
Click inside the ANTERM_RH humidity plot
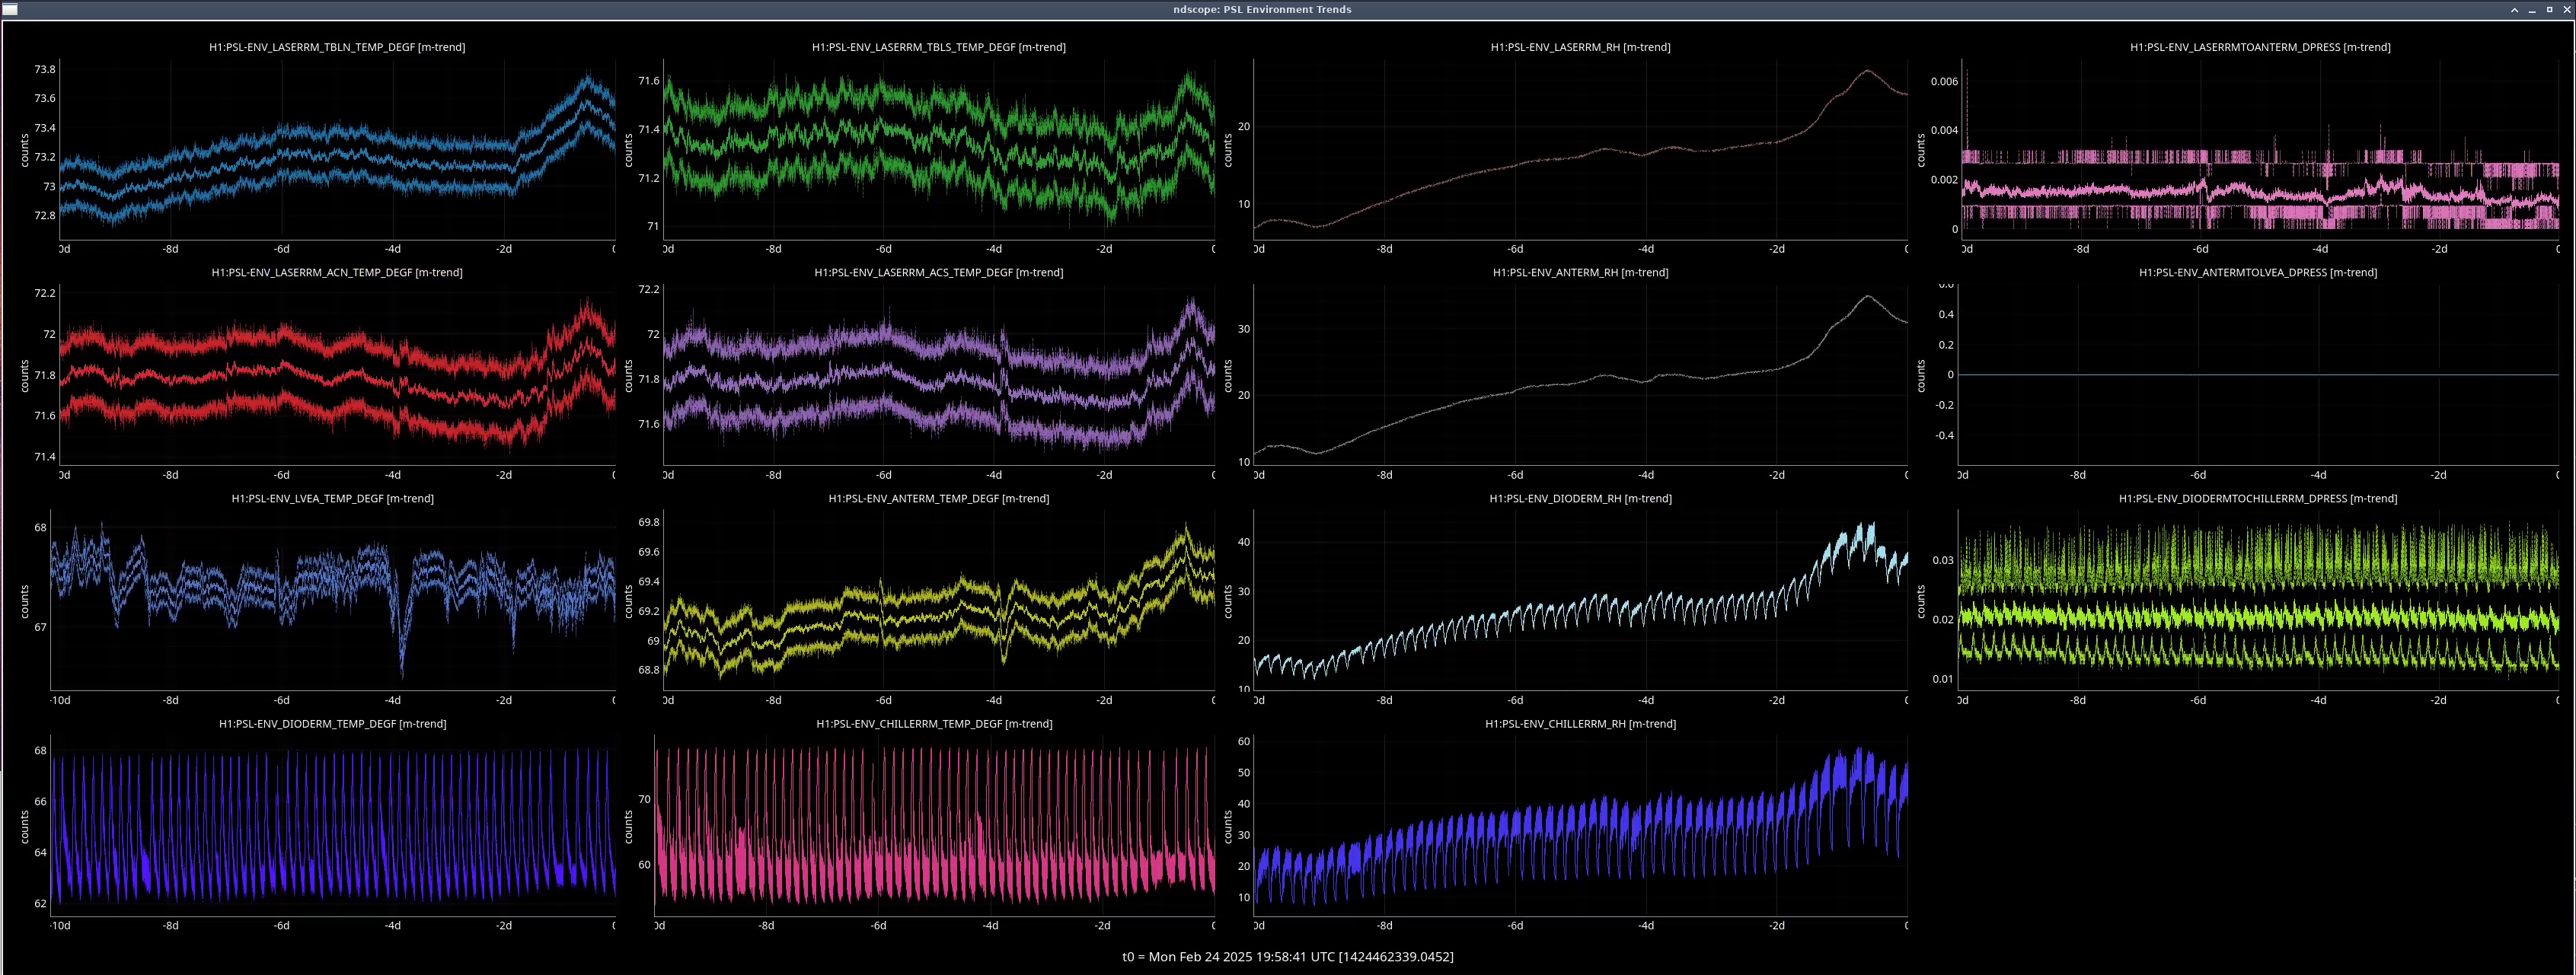(x=1580, y=375)
